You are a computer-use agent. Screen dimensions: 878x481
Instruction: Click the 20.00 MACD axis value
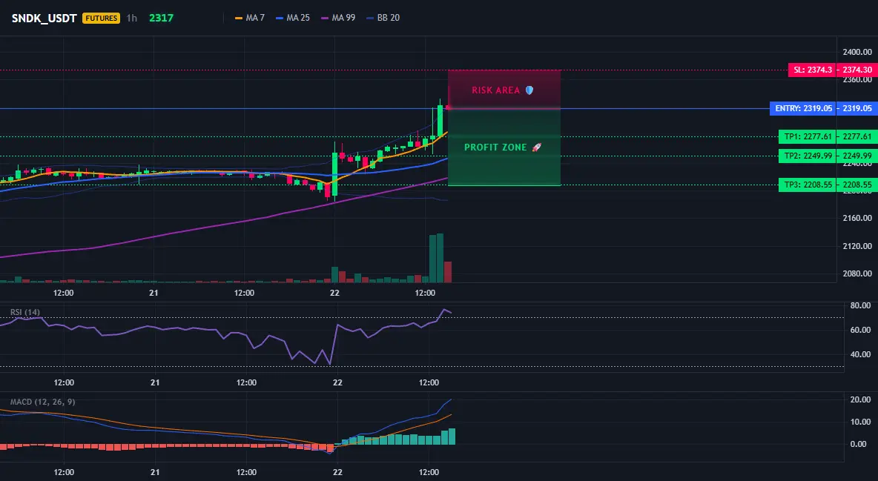pyautogui.click(x=860, y=399)
